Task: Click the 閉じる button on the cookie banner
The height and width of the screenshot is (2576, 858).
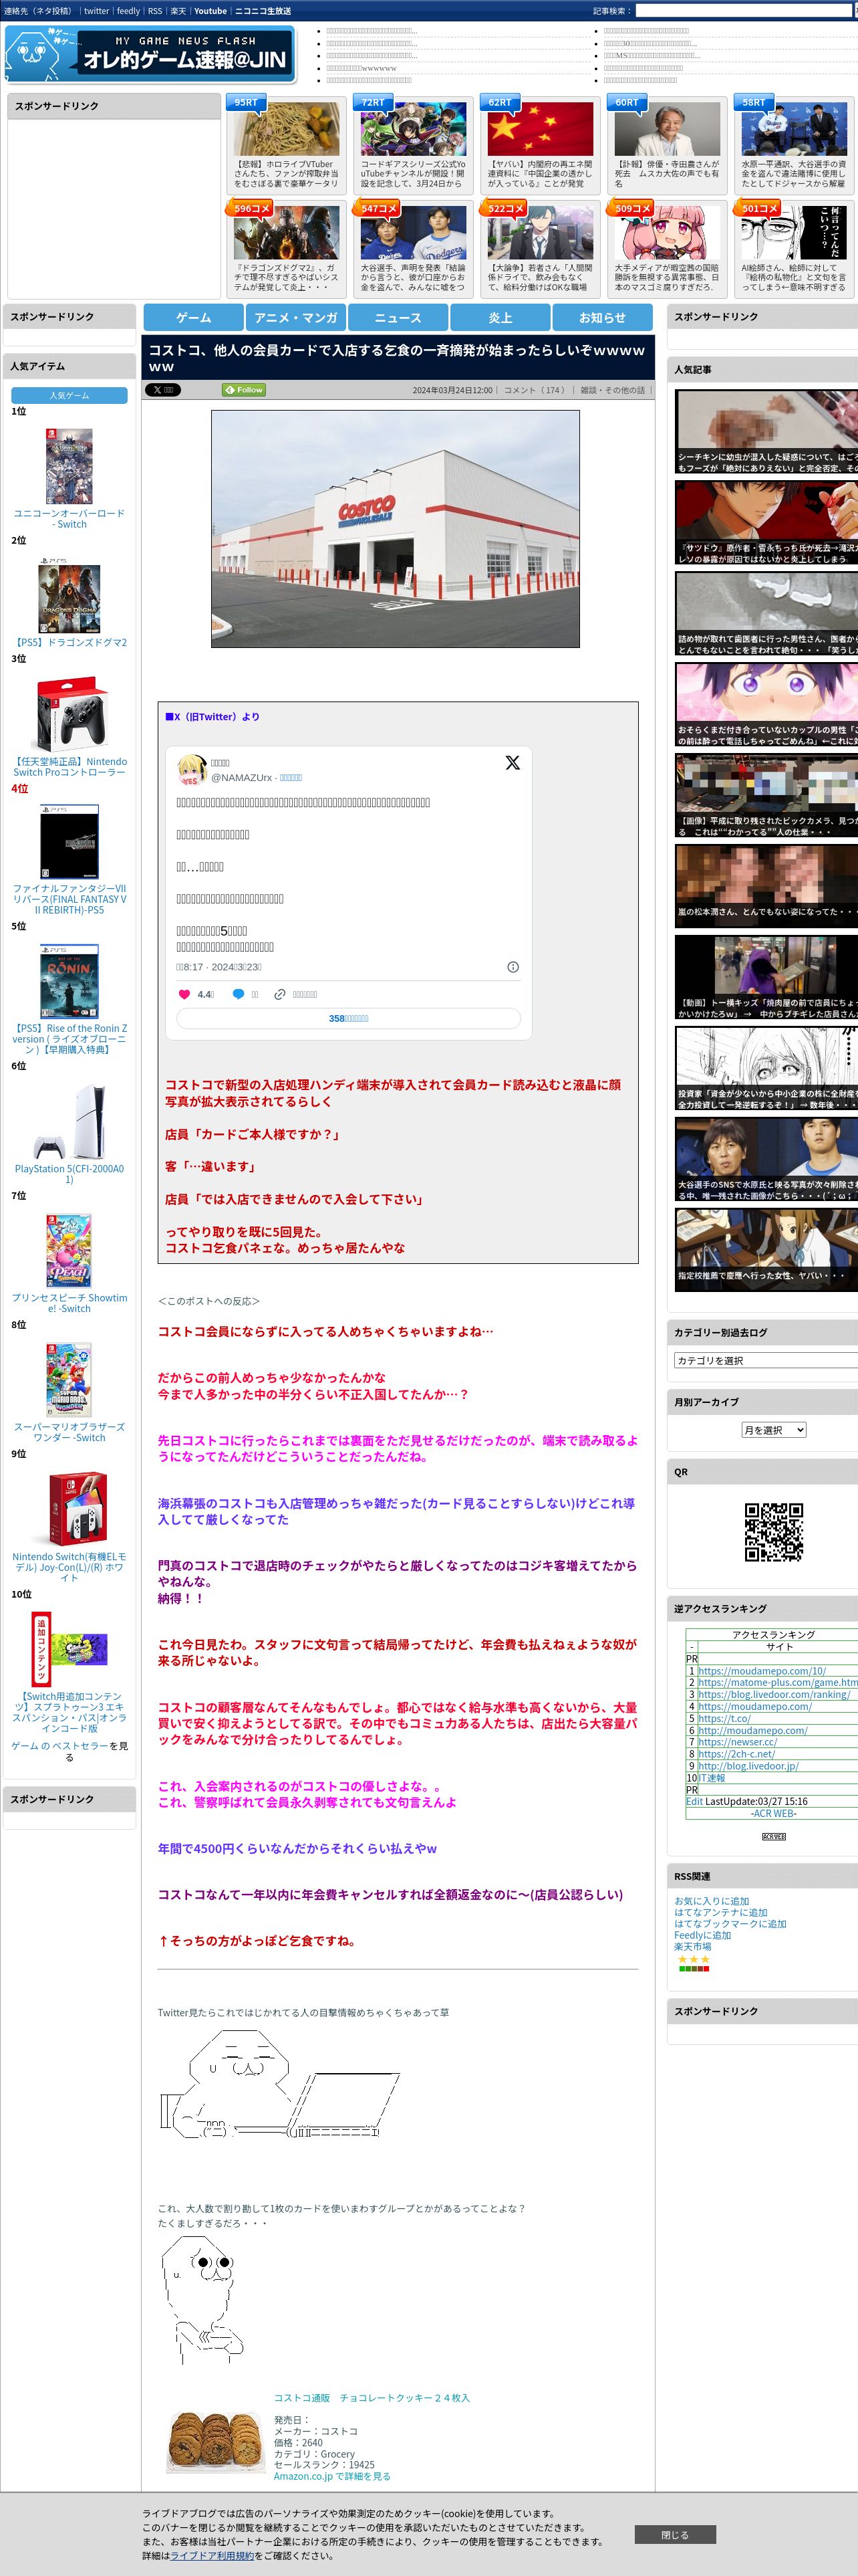Action: click(x=674, y=2534)
